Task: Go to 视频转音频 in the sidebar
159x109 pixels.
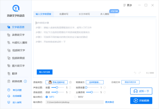Action: 16,58
